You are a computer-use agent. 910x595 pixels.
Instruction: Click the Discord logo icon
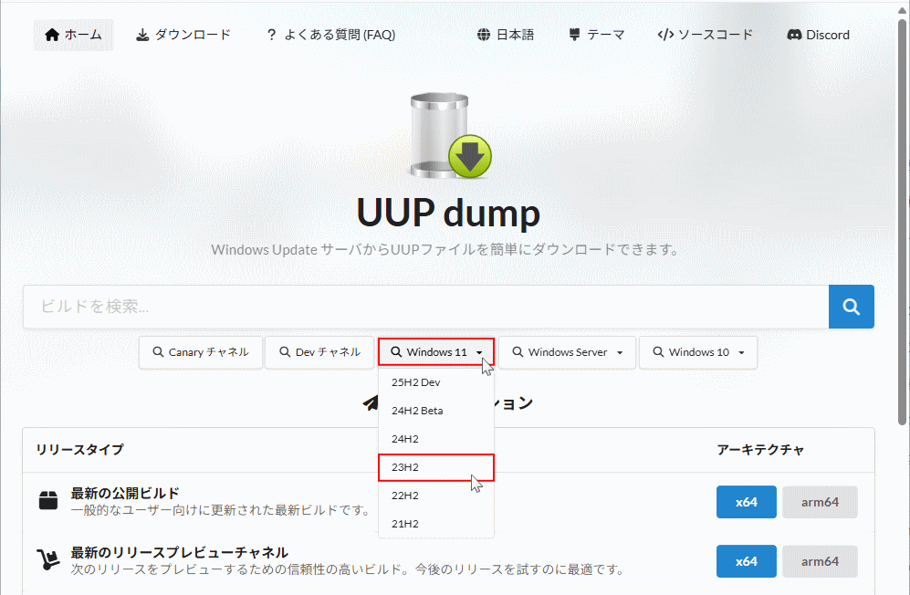(794, 35)
